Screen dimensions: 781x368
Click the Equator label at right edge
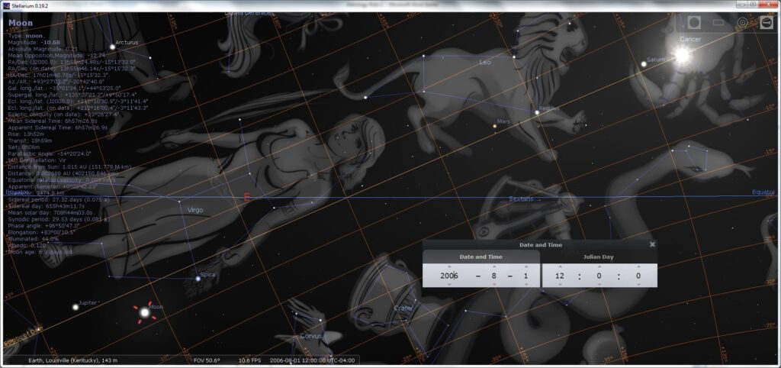click(763, 192)
